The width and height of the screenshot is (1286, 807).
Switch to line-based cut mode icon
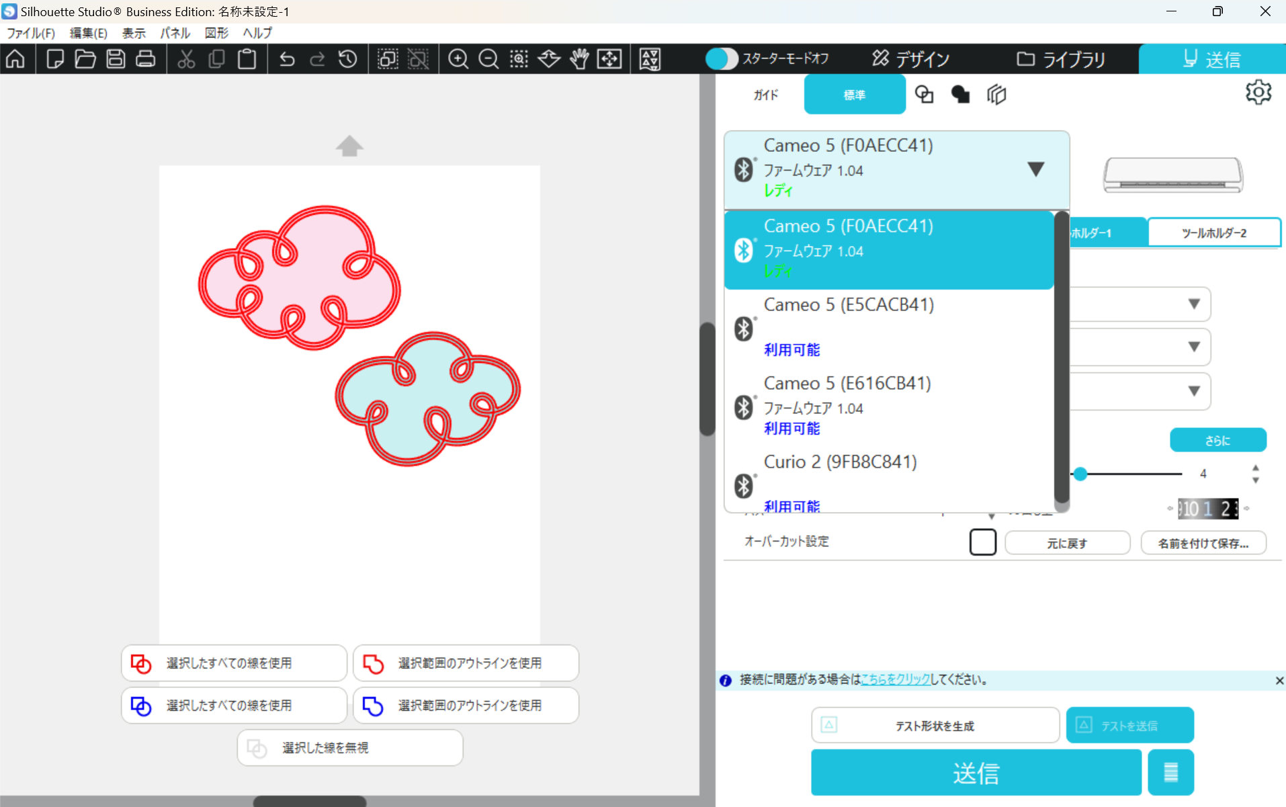click(x=925, y=95)
